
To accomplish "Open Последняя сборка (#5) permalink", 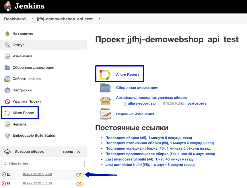I will click(149, 138).
